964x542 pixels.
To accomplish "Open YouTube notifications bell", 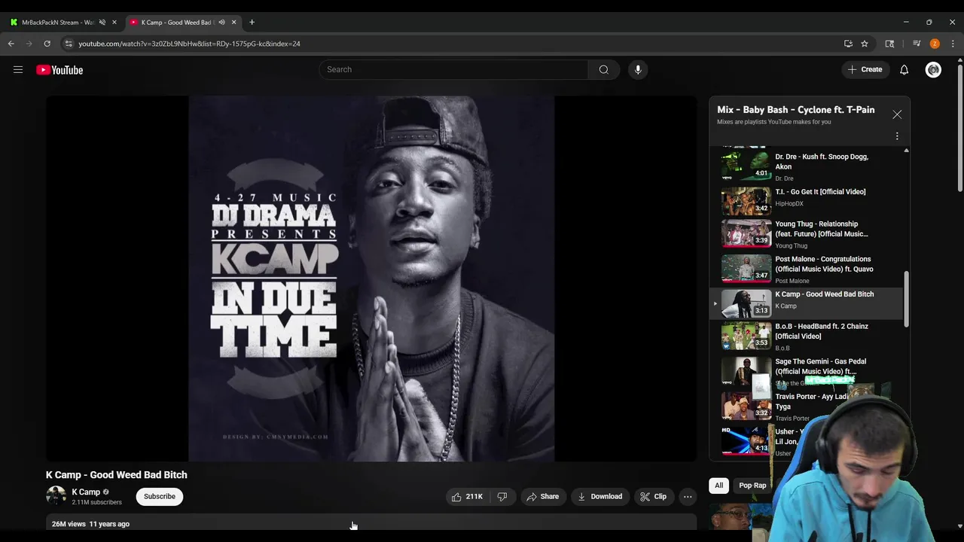I will [x=905, y=69].
